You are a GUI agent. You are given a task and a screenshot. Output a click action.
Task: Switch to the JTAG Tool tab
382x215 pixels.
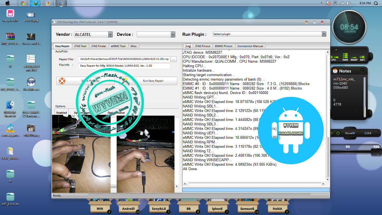[x=81, y=46]
